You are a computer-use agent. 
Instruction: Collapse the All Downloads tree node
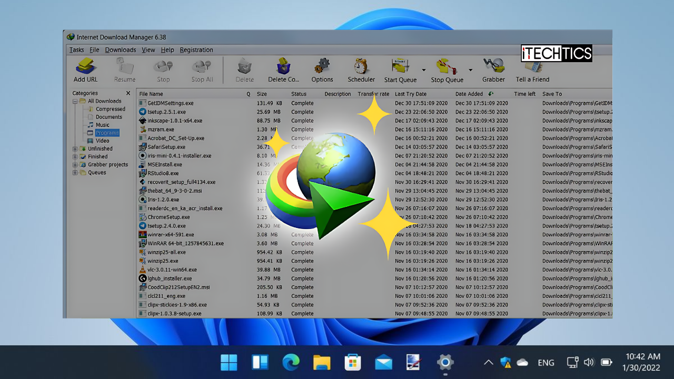point(75,101)
